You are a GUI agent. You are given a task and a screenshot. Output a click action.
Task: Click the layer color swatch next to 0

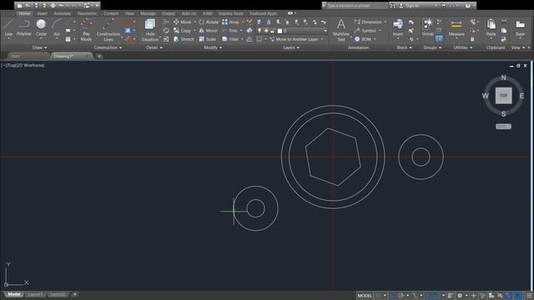click(x=280, y=31)
